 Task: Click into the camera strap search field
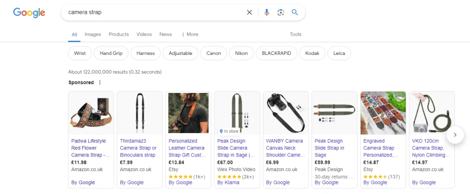[x=151, y=12]
